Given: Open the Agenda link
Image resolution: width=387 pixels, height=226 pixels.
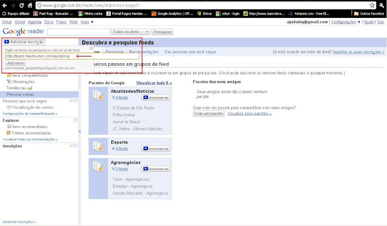Looking at the screenshot, I should [34, 22].
